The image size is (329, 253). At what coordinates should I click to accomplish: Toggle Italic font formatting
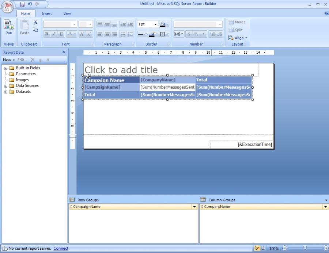(x=54, y=34)
